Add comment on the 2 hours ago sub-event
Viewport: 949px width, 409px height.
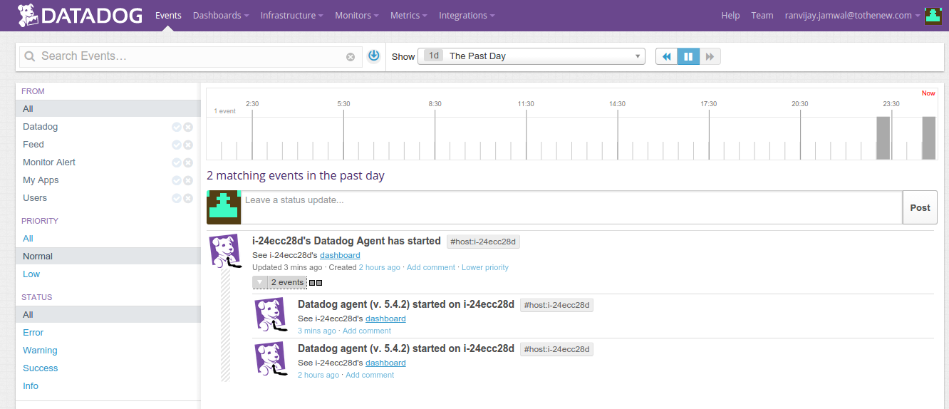[370, 375]
